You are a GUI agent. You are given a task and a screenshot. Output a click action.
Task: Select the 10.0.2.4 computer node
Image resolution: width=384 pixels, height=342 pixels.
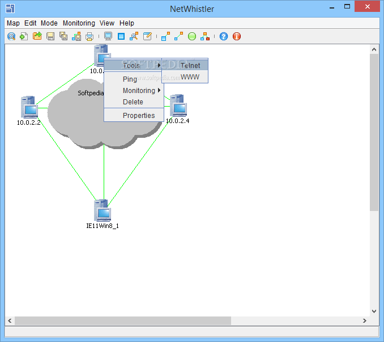(x=178, y=105)
